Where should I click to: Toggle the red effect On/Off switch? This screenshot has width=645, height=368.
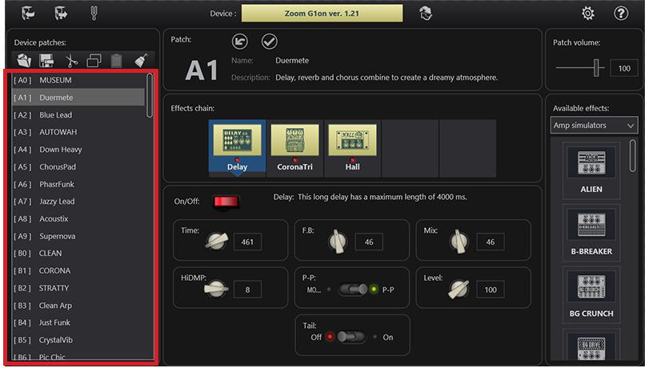pos(226,201)
